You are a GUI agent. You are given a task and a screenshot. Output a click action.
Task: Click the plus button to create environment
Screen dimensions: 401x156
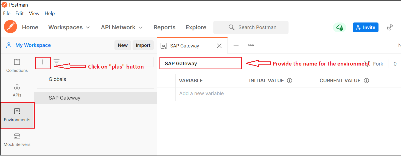[42, 62]
